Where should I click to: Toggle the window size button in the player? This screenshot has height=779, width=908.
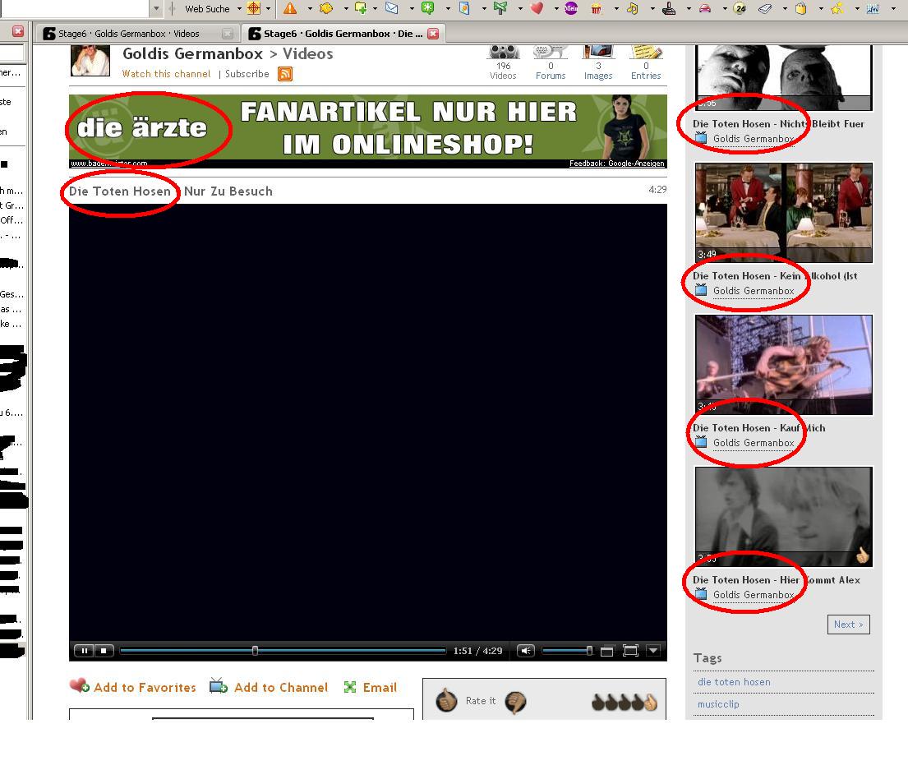[x=607, y=652]
